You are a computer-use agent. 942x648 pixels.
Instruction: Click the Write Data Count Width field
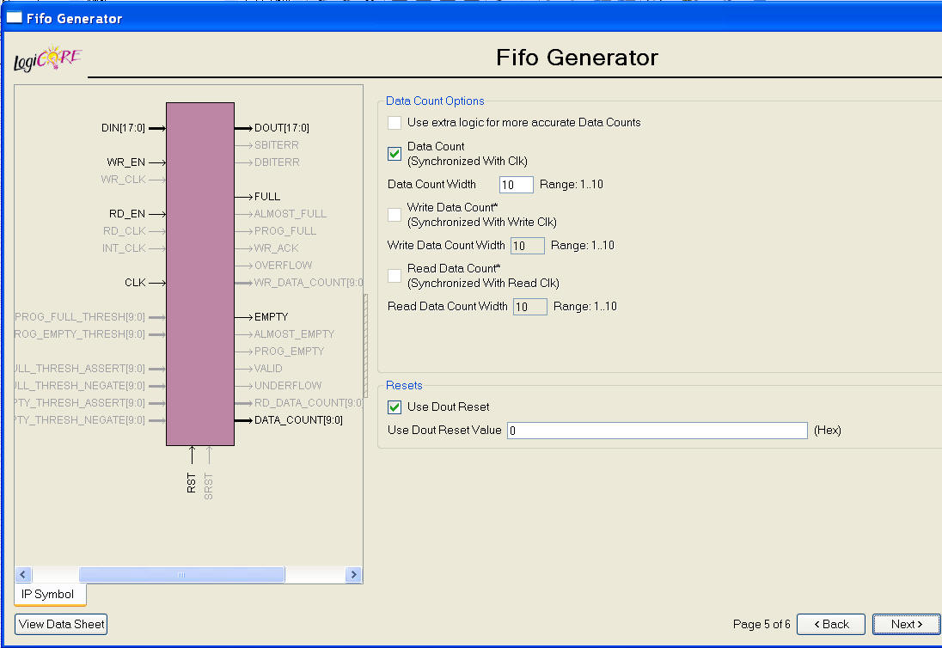coord(528,246)
